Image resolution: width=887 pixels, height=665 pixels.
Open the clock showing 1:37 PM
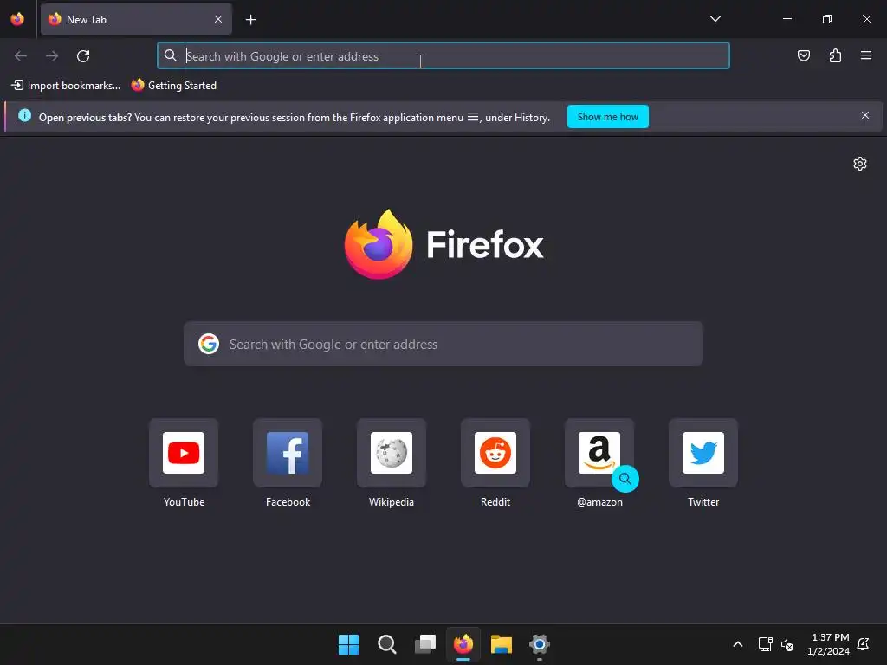pos(829,644)
